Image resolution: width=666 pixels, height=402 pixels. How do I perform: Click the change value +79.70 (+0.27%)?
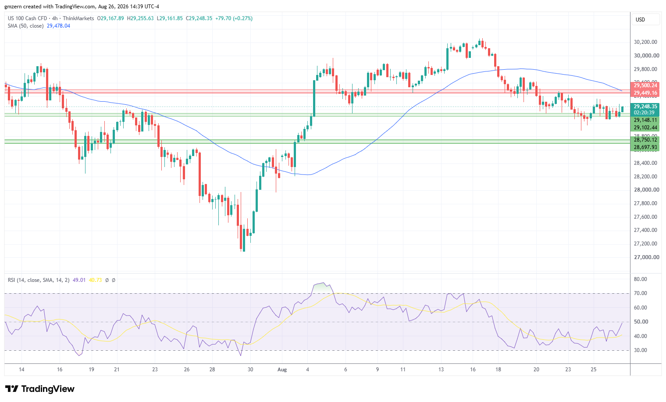tap(234, 18)
